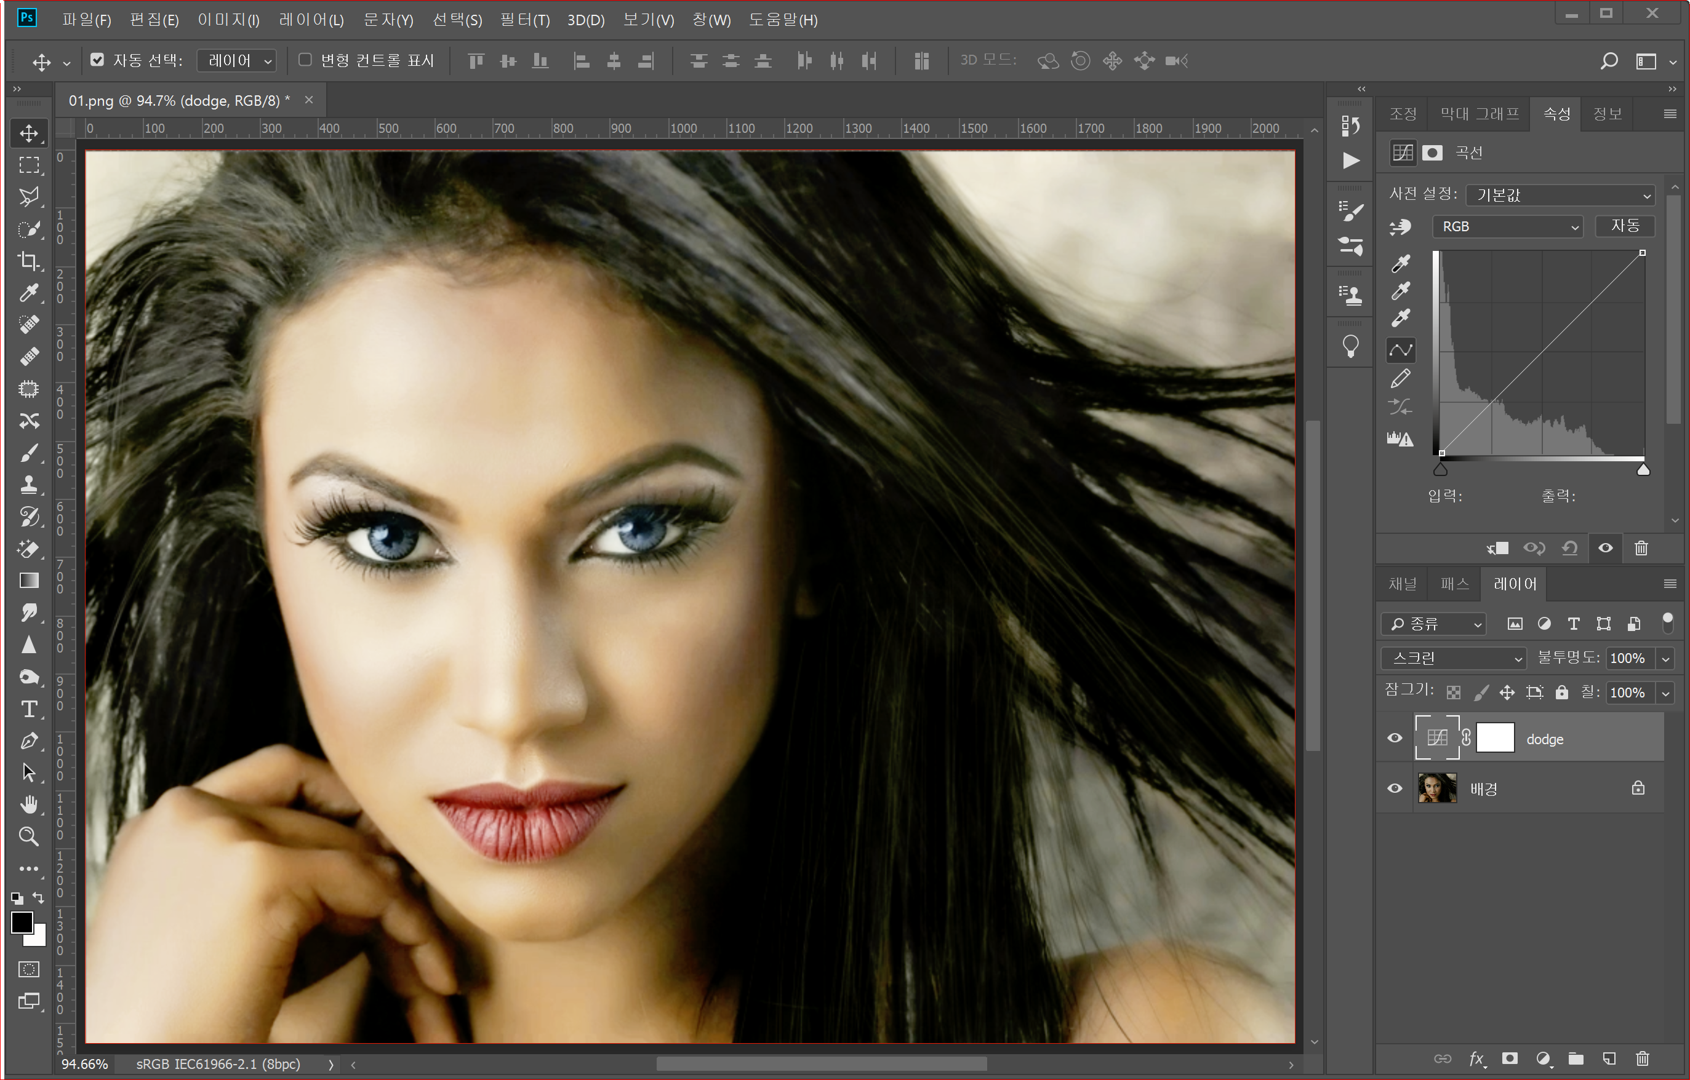Open the 스크린 blend mode dropdown
Image resolution: width=1690 pixels, height=1080 pixels.
(x=1454, y=658)
